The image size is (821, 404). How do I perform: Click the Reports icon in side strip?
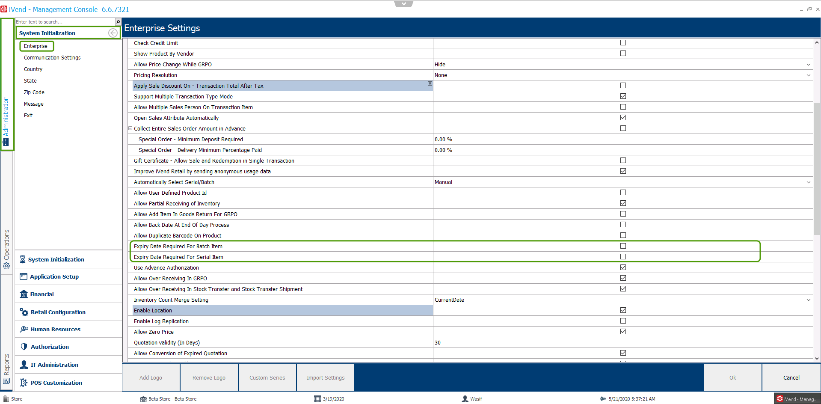point(6,381)
